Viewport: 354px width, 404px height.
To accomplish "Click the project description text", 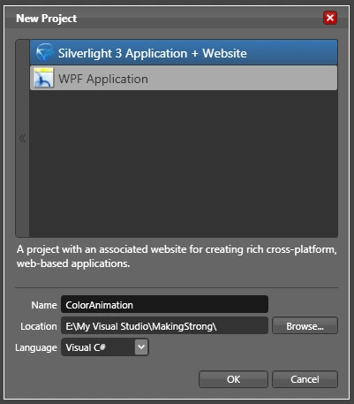I will click(x=177, y=256).
